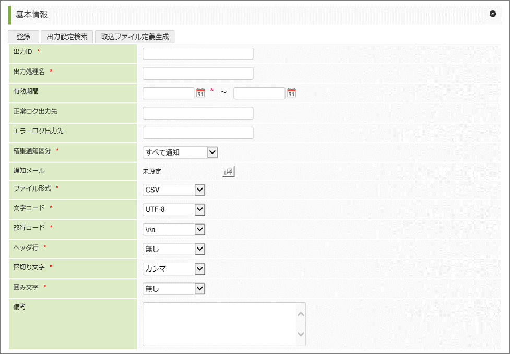The image size is (510, 354).
Task: Expand the ファイル形式 CSV dropdown
Action: [x=174, y=190]
